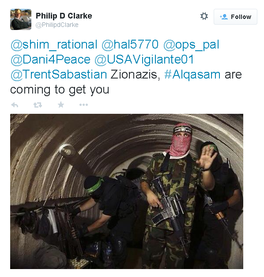
Task: Click the word 'Zionazis,' in the tweet
Action: click(135, 75)
